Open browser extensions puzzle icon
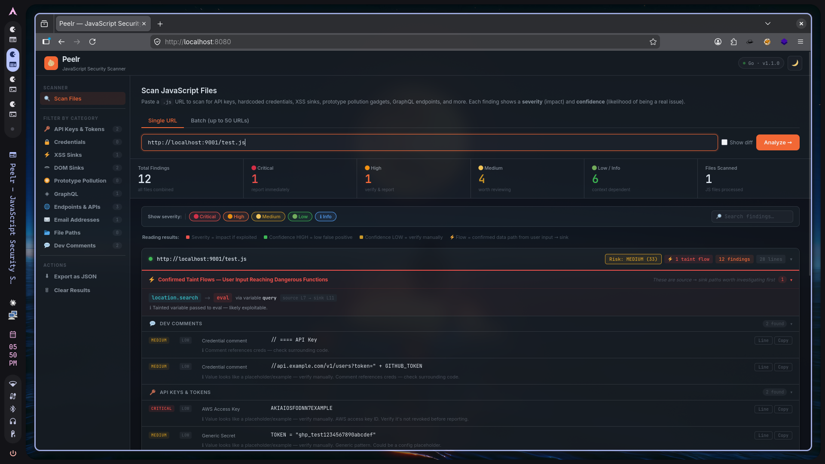Image resolution: width=825 pixels, height=464 pixels. click(x=733, y=42)
